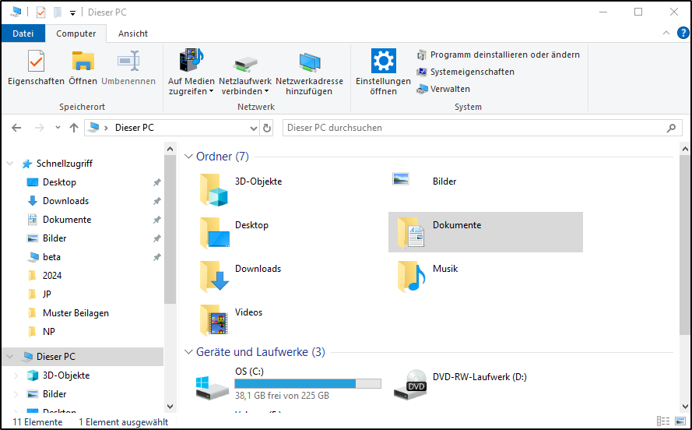Select 3D-Objekte under Dieser PC in sidebar
The height and width of the screenshot is (430, 692).
65,375
